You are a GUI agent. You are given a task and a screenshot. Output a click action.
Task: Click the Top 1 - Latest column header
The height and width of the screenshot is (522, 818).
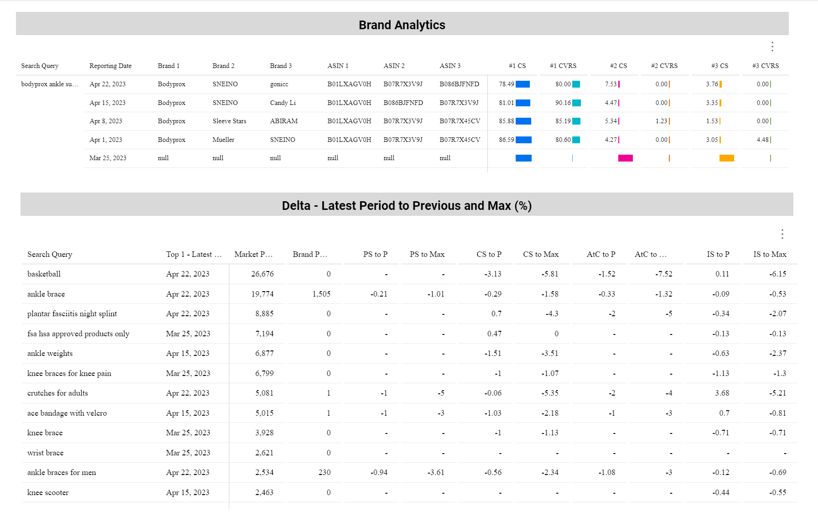194,254
